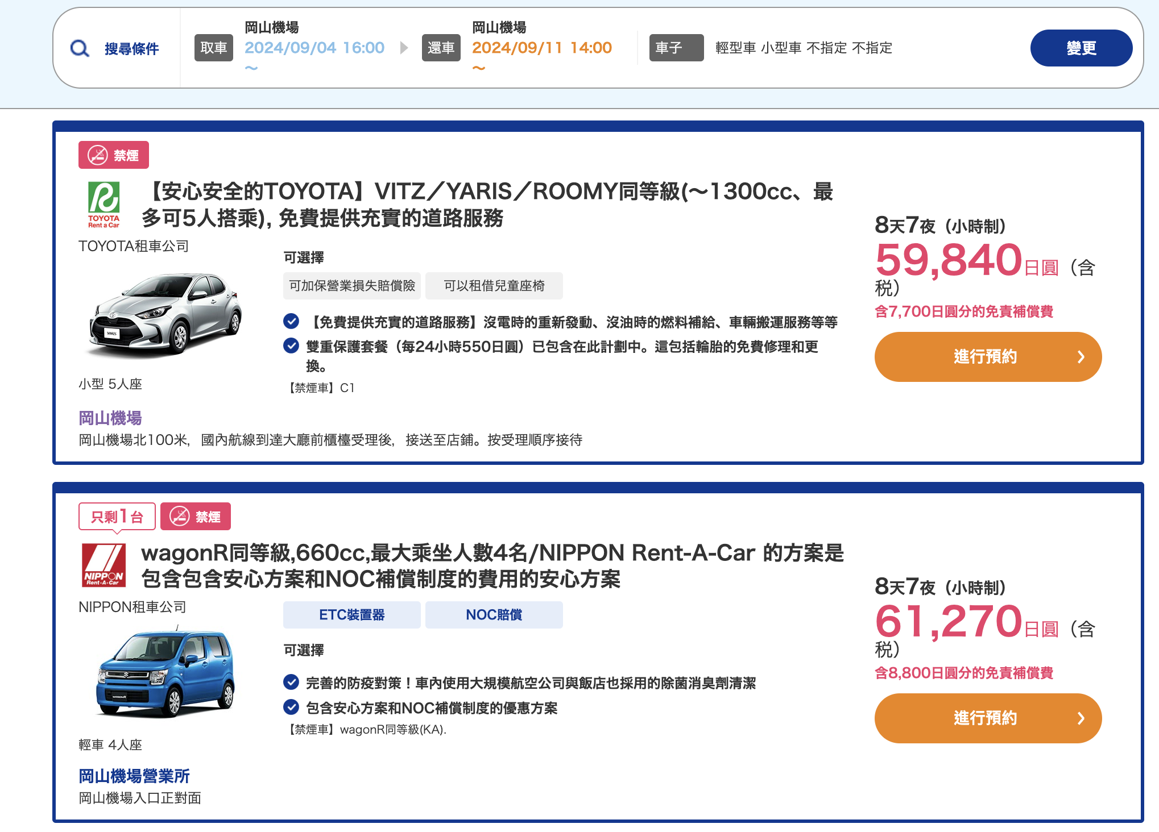Click 岡山機場入口正對面 address text
1159x832 pixels.
tap(140, 798)
